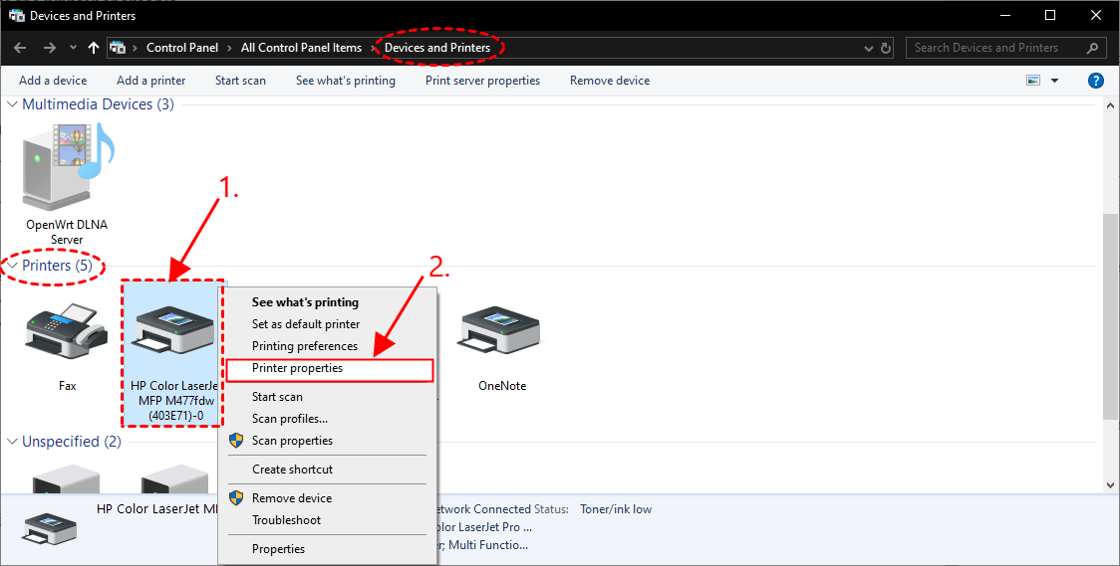Collapse the Printers (5) group
The width and height of the screenshot is (1120, 566).
coord(12,267)
